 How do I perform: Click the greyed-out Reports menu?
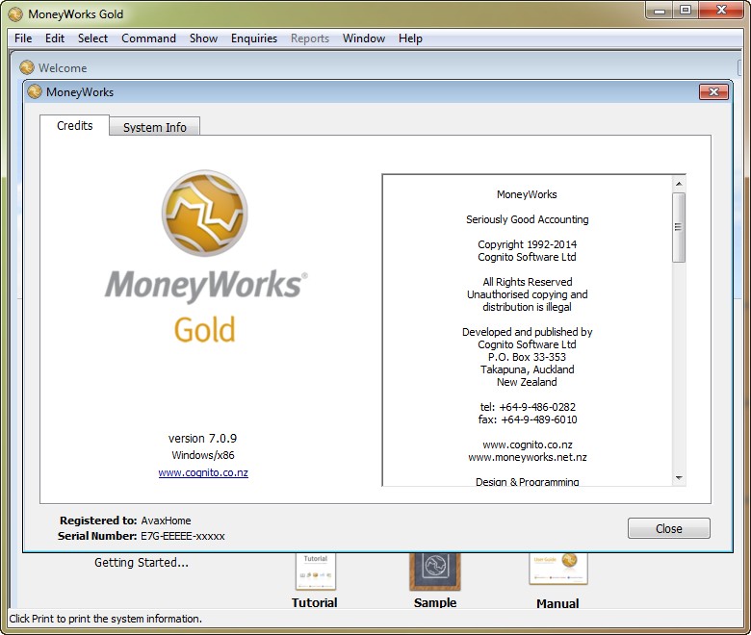tap(309, 38)
